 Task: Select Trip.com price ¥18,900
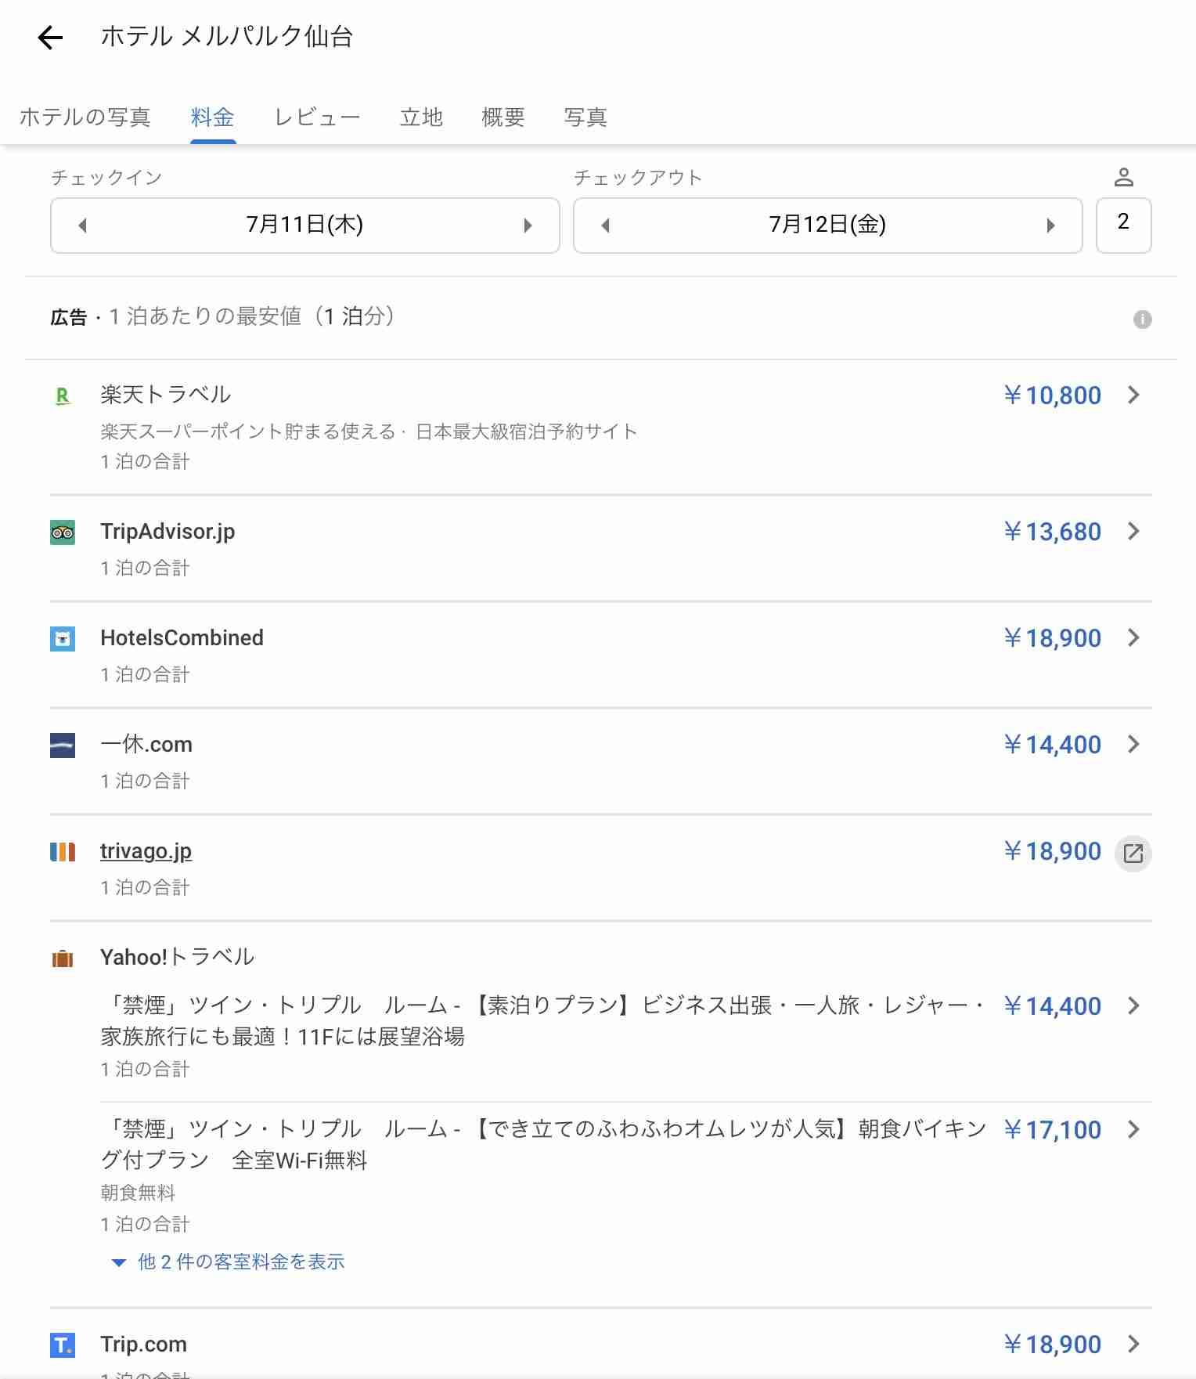(1052, 1345)
